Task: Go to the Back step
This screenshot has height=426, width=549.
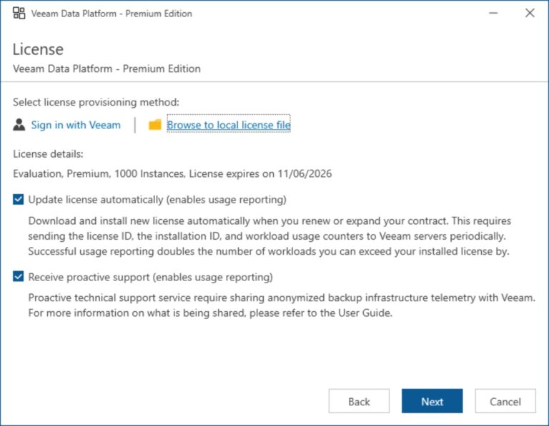Action: click(359, 401)
